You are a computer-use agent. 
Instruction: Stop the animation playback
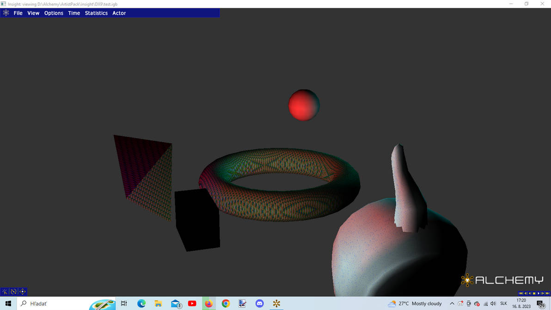tap(534, 293)
